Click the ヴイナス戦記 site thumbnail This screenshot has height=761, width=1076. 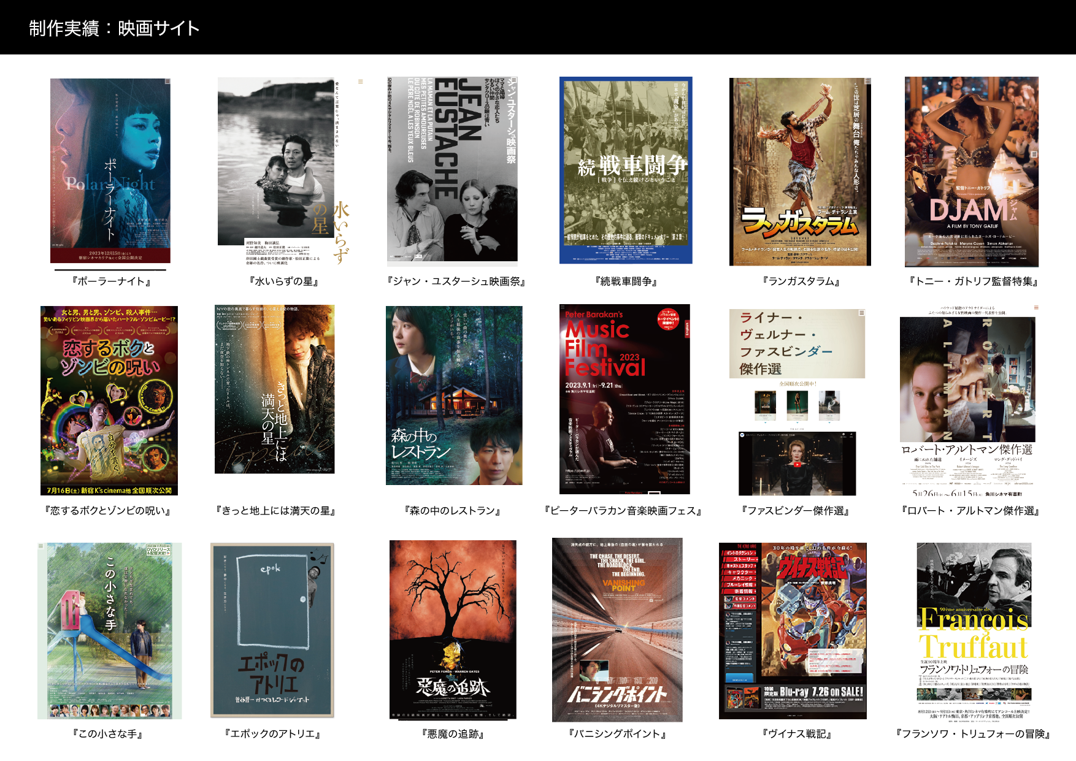coord(793,630)
